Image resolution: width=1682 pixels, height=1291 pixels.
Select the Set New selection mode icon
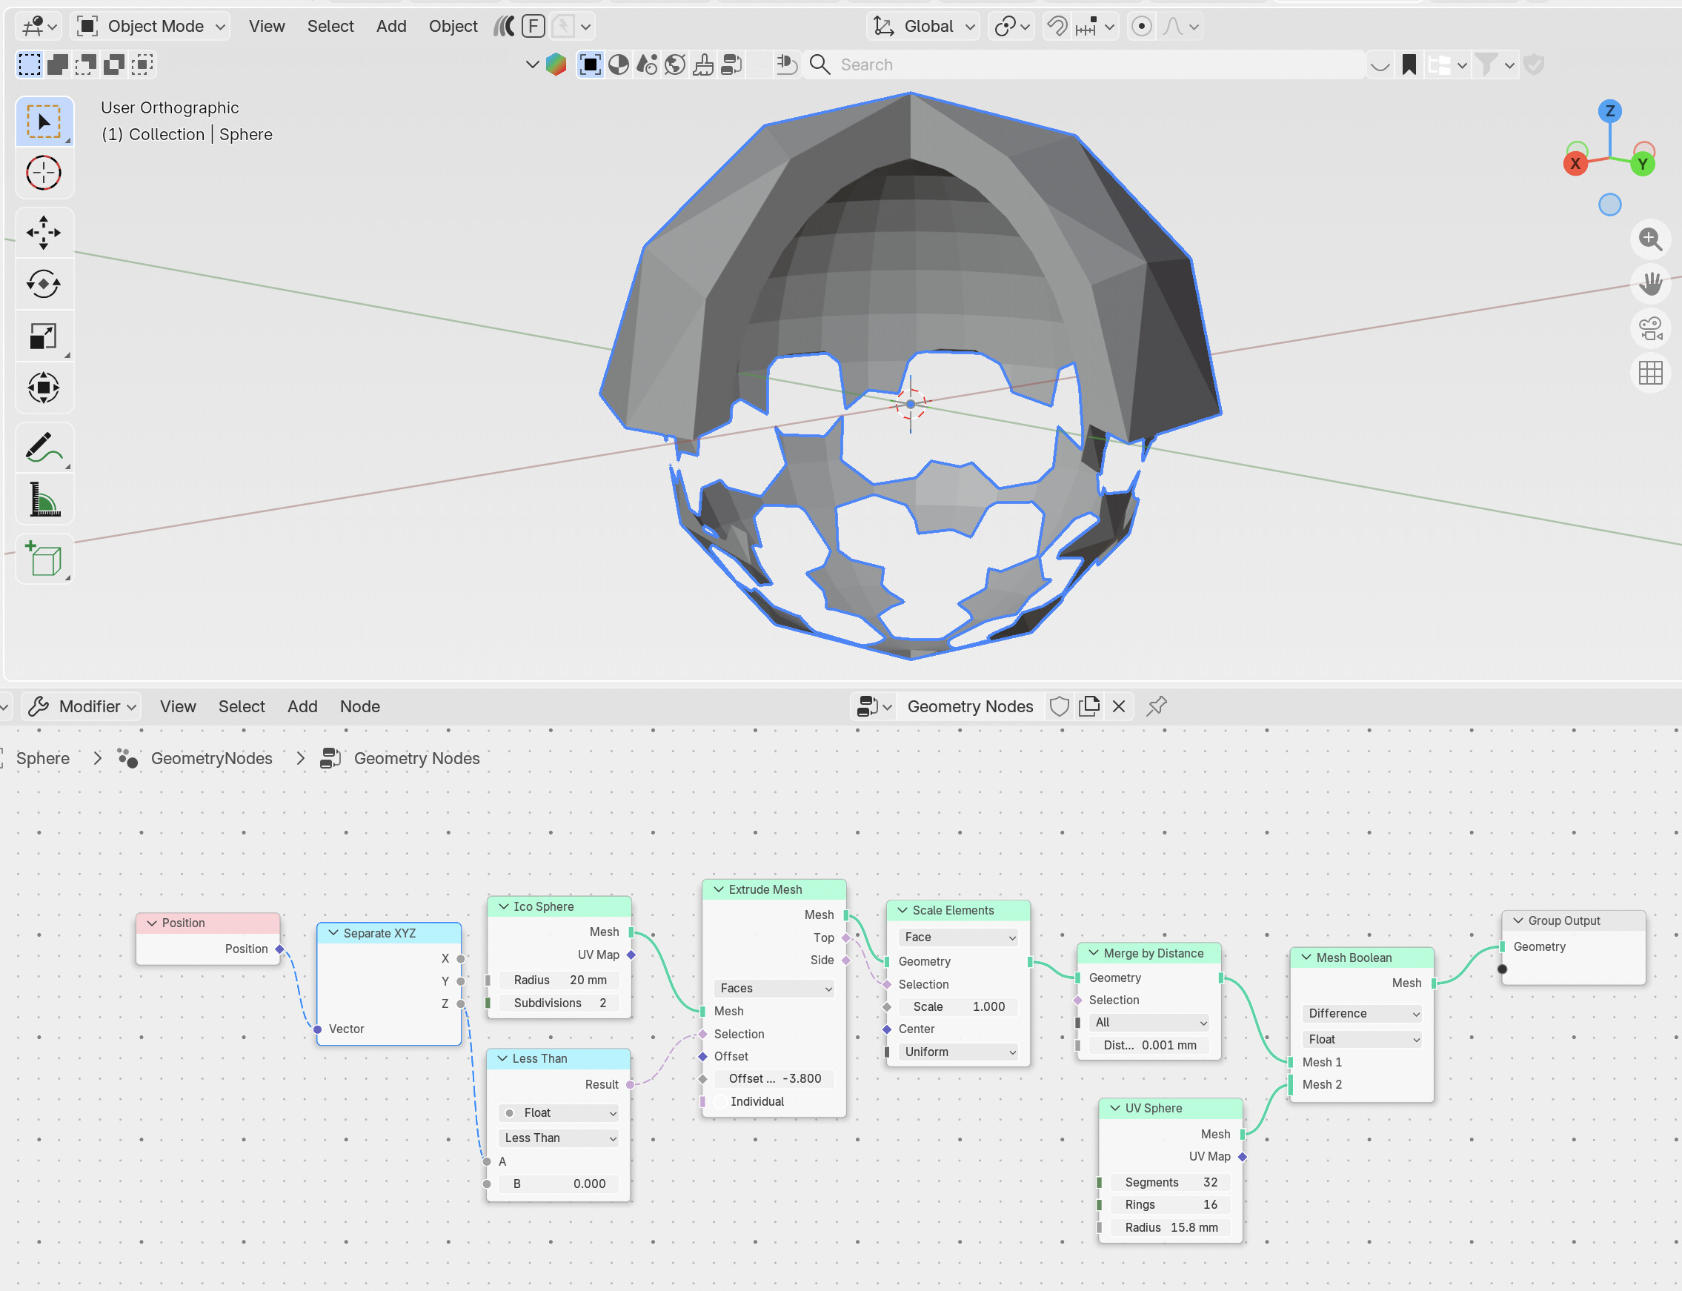coord(29,64)
